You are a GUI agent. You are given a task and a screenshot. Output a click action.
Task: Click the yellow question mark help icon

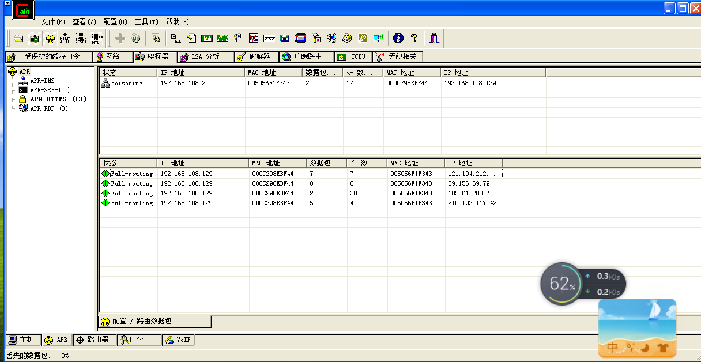tap(413, 38)
